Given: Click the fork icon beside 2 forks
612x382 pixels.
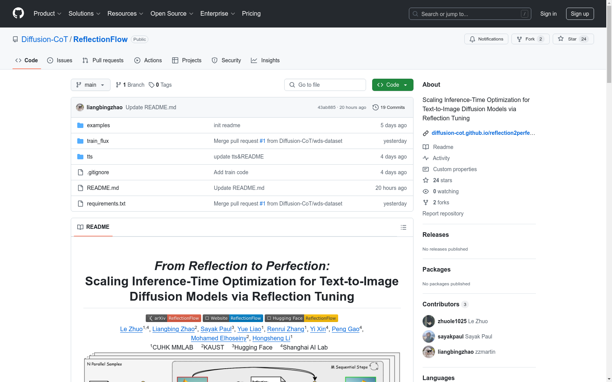Looking at the screenshot, I should point(426,202).
